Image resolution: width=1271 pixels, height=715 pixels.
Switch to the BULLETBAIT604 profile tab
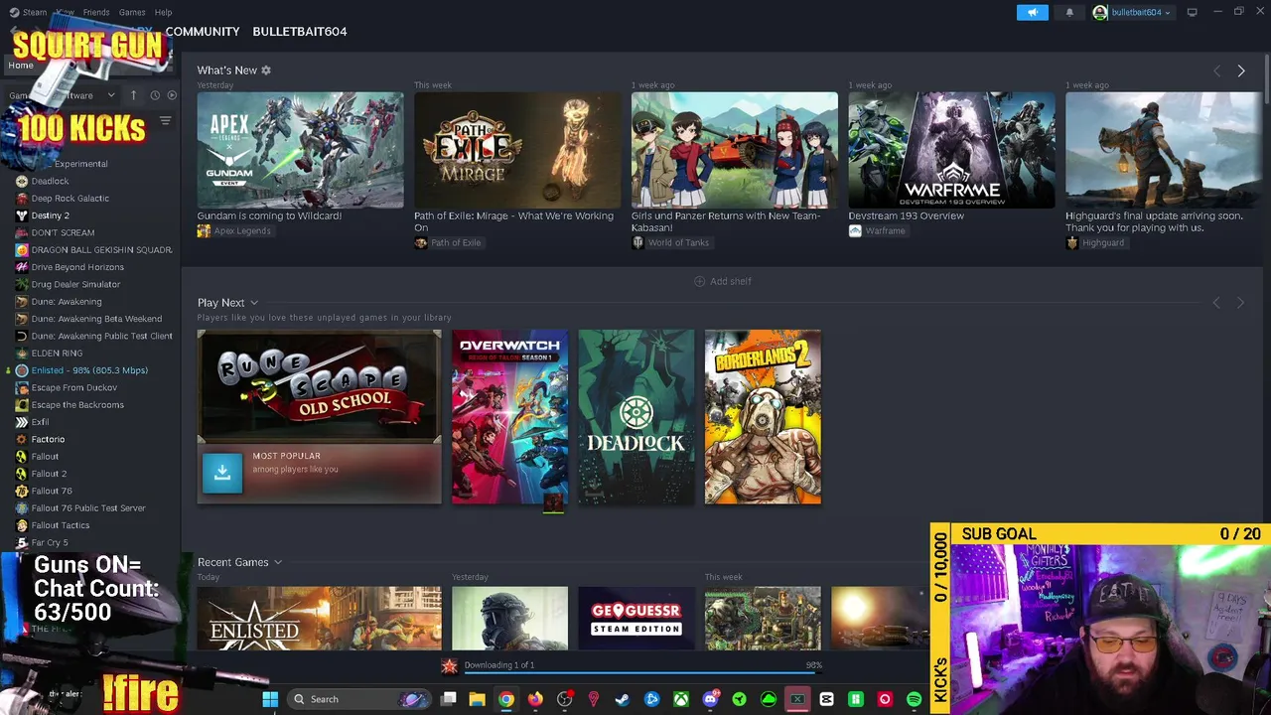(300, 32)
